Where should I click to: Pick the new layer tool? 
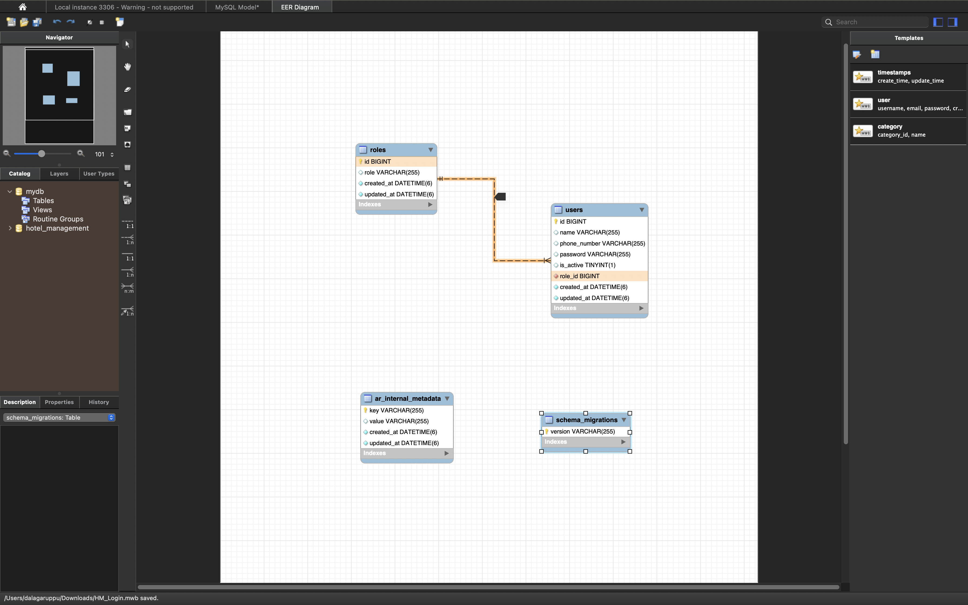[x=127, y=112]
